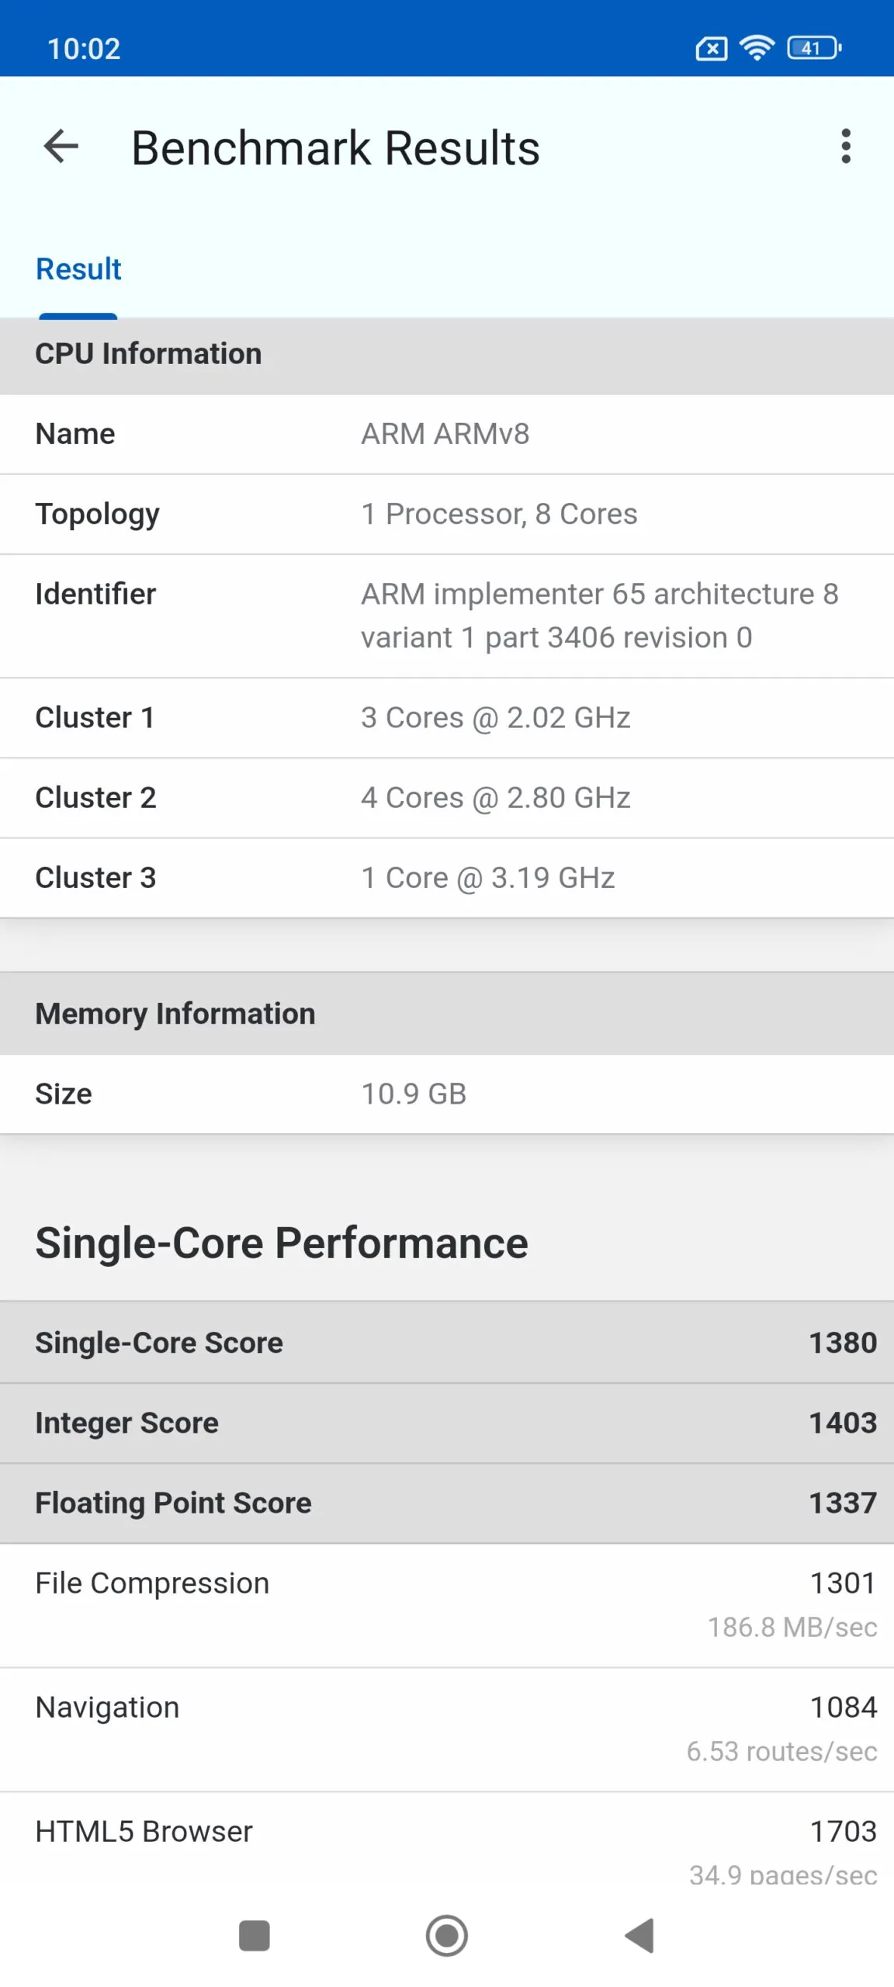The width and height of the screenshot is (894, 1987).
Task: Select the Cluster 3 row
Action: click(447, 878)
